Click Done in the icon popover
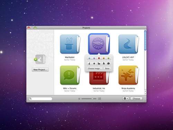The image size is (173, 130). coord(107,68)
